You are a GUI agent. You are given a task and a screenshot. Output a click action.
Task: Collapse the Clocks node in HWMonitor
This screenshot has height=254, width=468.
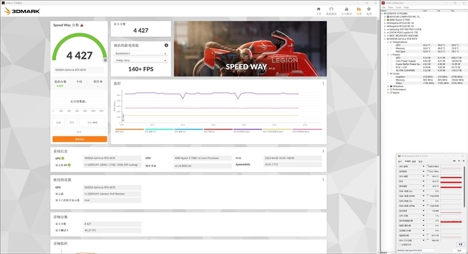(x=388, y=74)
